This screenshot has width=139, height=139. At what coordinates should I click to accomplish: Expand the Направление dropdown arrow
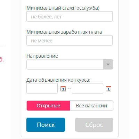point(108,64)
